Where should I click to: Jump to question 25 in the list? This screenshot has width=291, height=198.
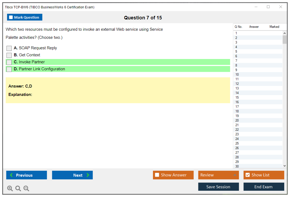click(x=237, y=143)
